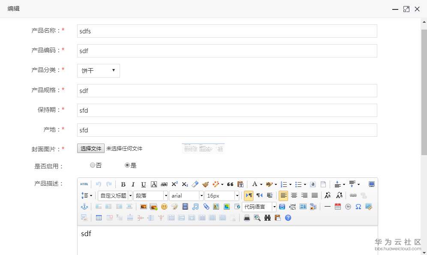The height and width of the screenshot is (255, 427).
Task: Click the 选择文件 file chooser button
Action: click(x=91, y=148)
